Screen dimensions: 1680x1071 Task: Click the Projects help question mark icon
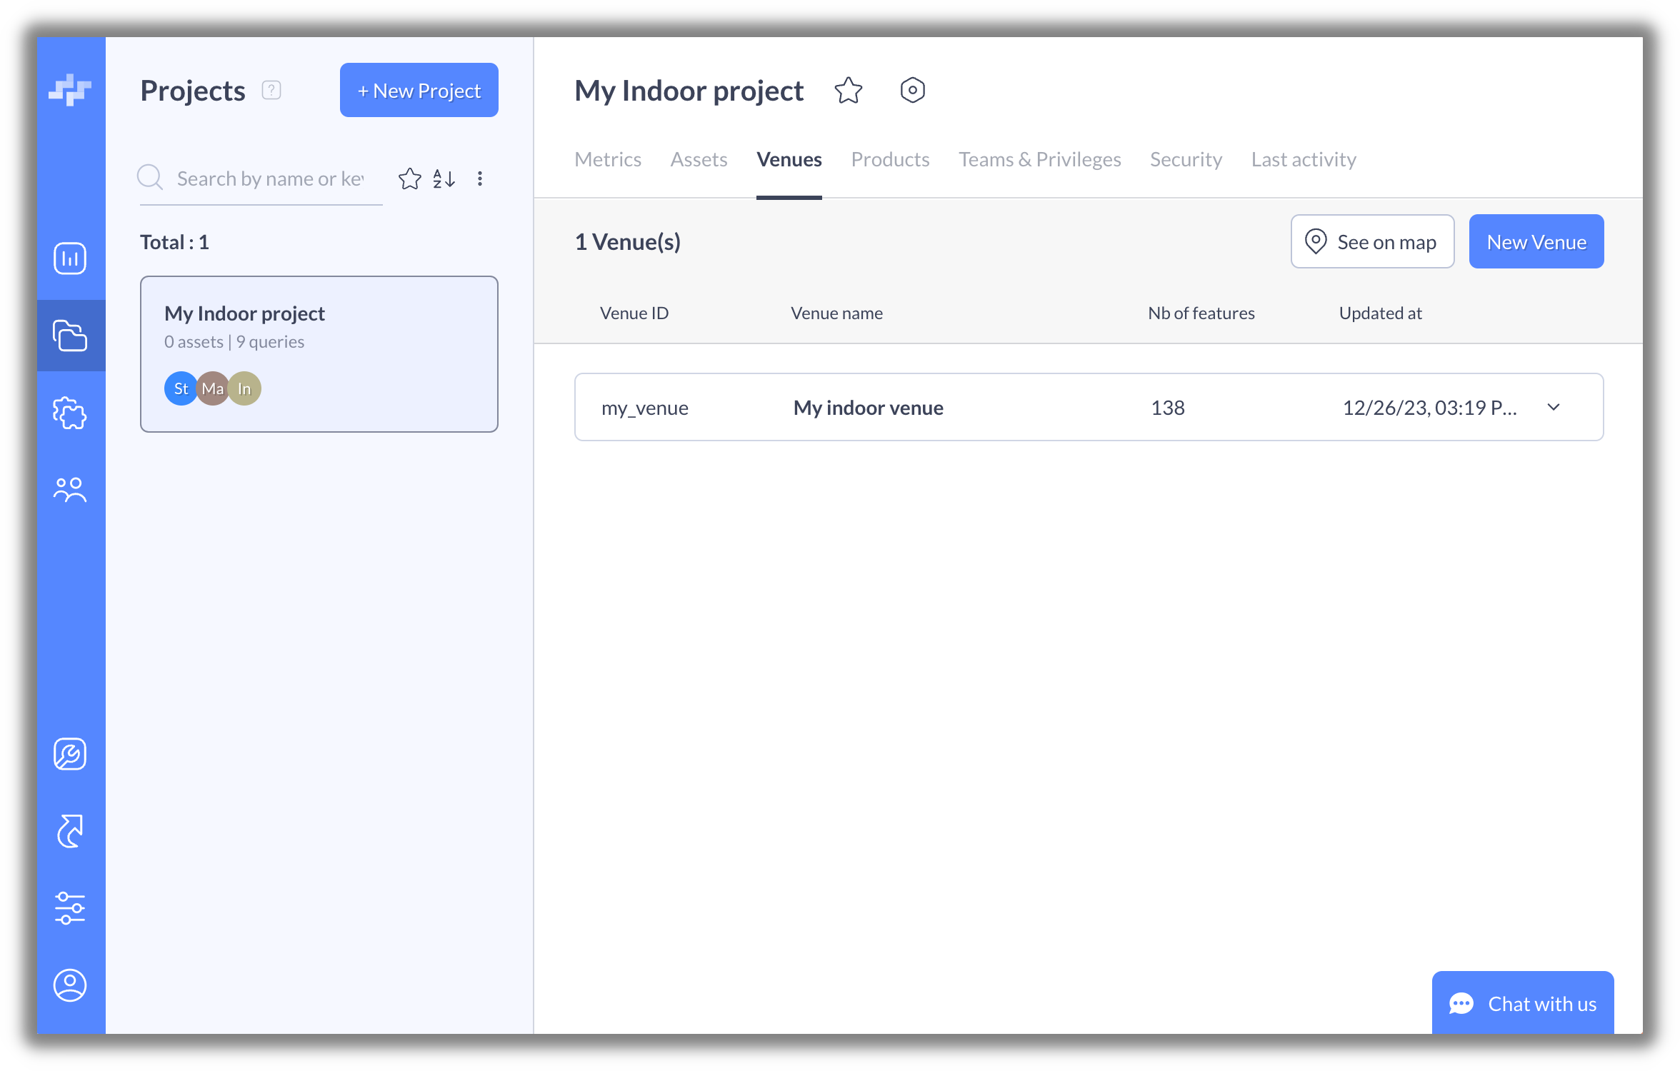[x=271, y=91]
